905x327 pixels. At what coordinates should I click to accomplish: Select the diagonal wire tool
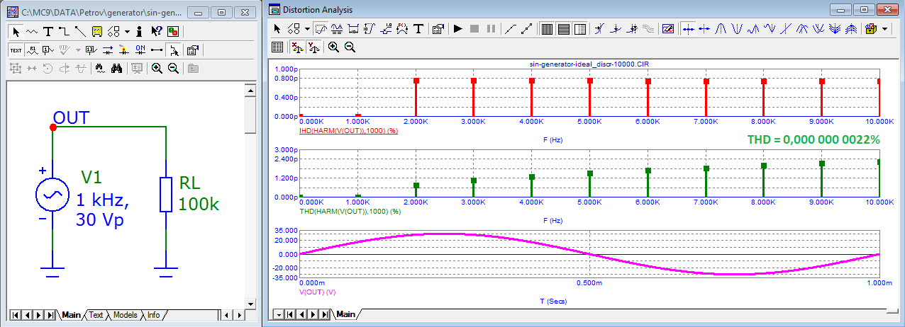click(80, 31)
